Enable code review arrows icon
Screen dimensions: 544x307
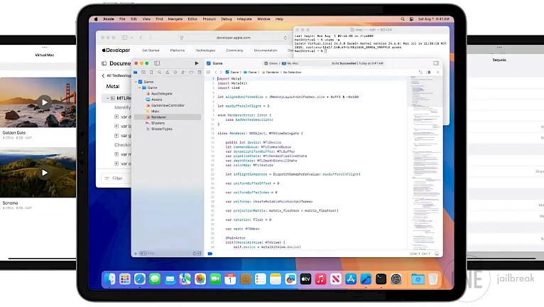(420, 72)
